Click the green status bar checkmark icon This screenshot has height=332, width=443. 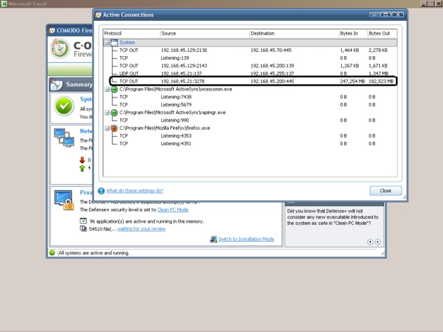click(52, 252)
